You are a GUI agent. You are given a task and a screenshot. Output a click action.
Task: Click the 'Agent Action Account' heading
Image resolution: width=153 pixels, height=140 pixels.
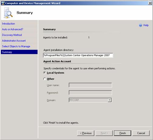tap(57, 62)
